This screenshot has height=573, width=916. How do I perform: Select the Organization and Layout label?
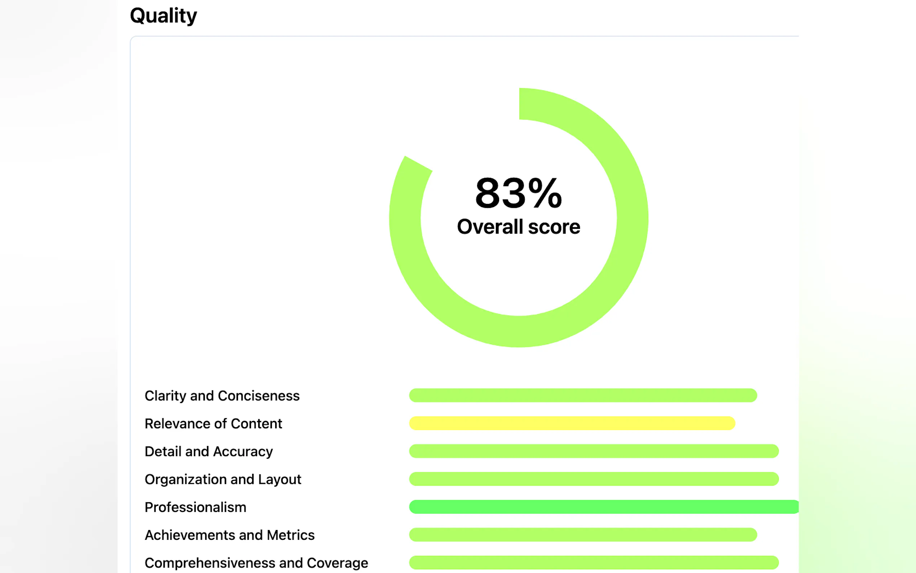pyautogui.click(x=223, y=479)
